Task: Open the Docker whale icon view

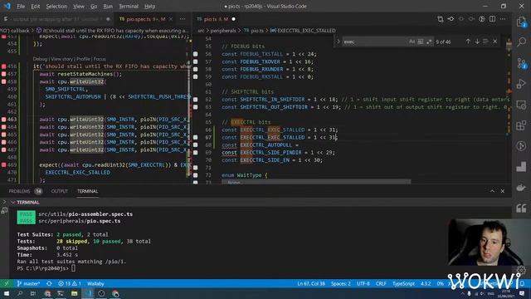Action: pyautogui.click(x=522, y=187)
